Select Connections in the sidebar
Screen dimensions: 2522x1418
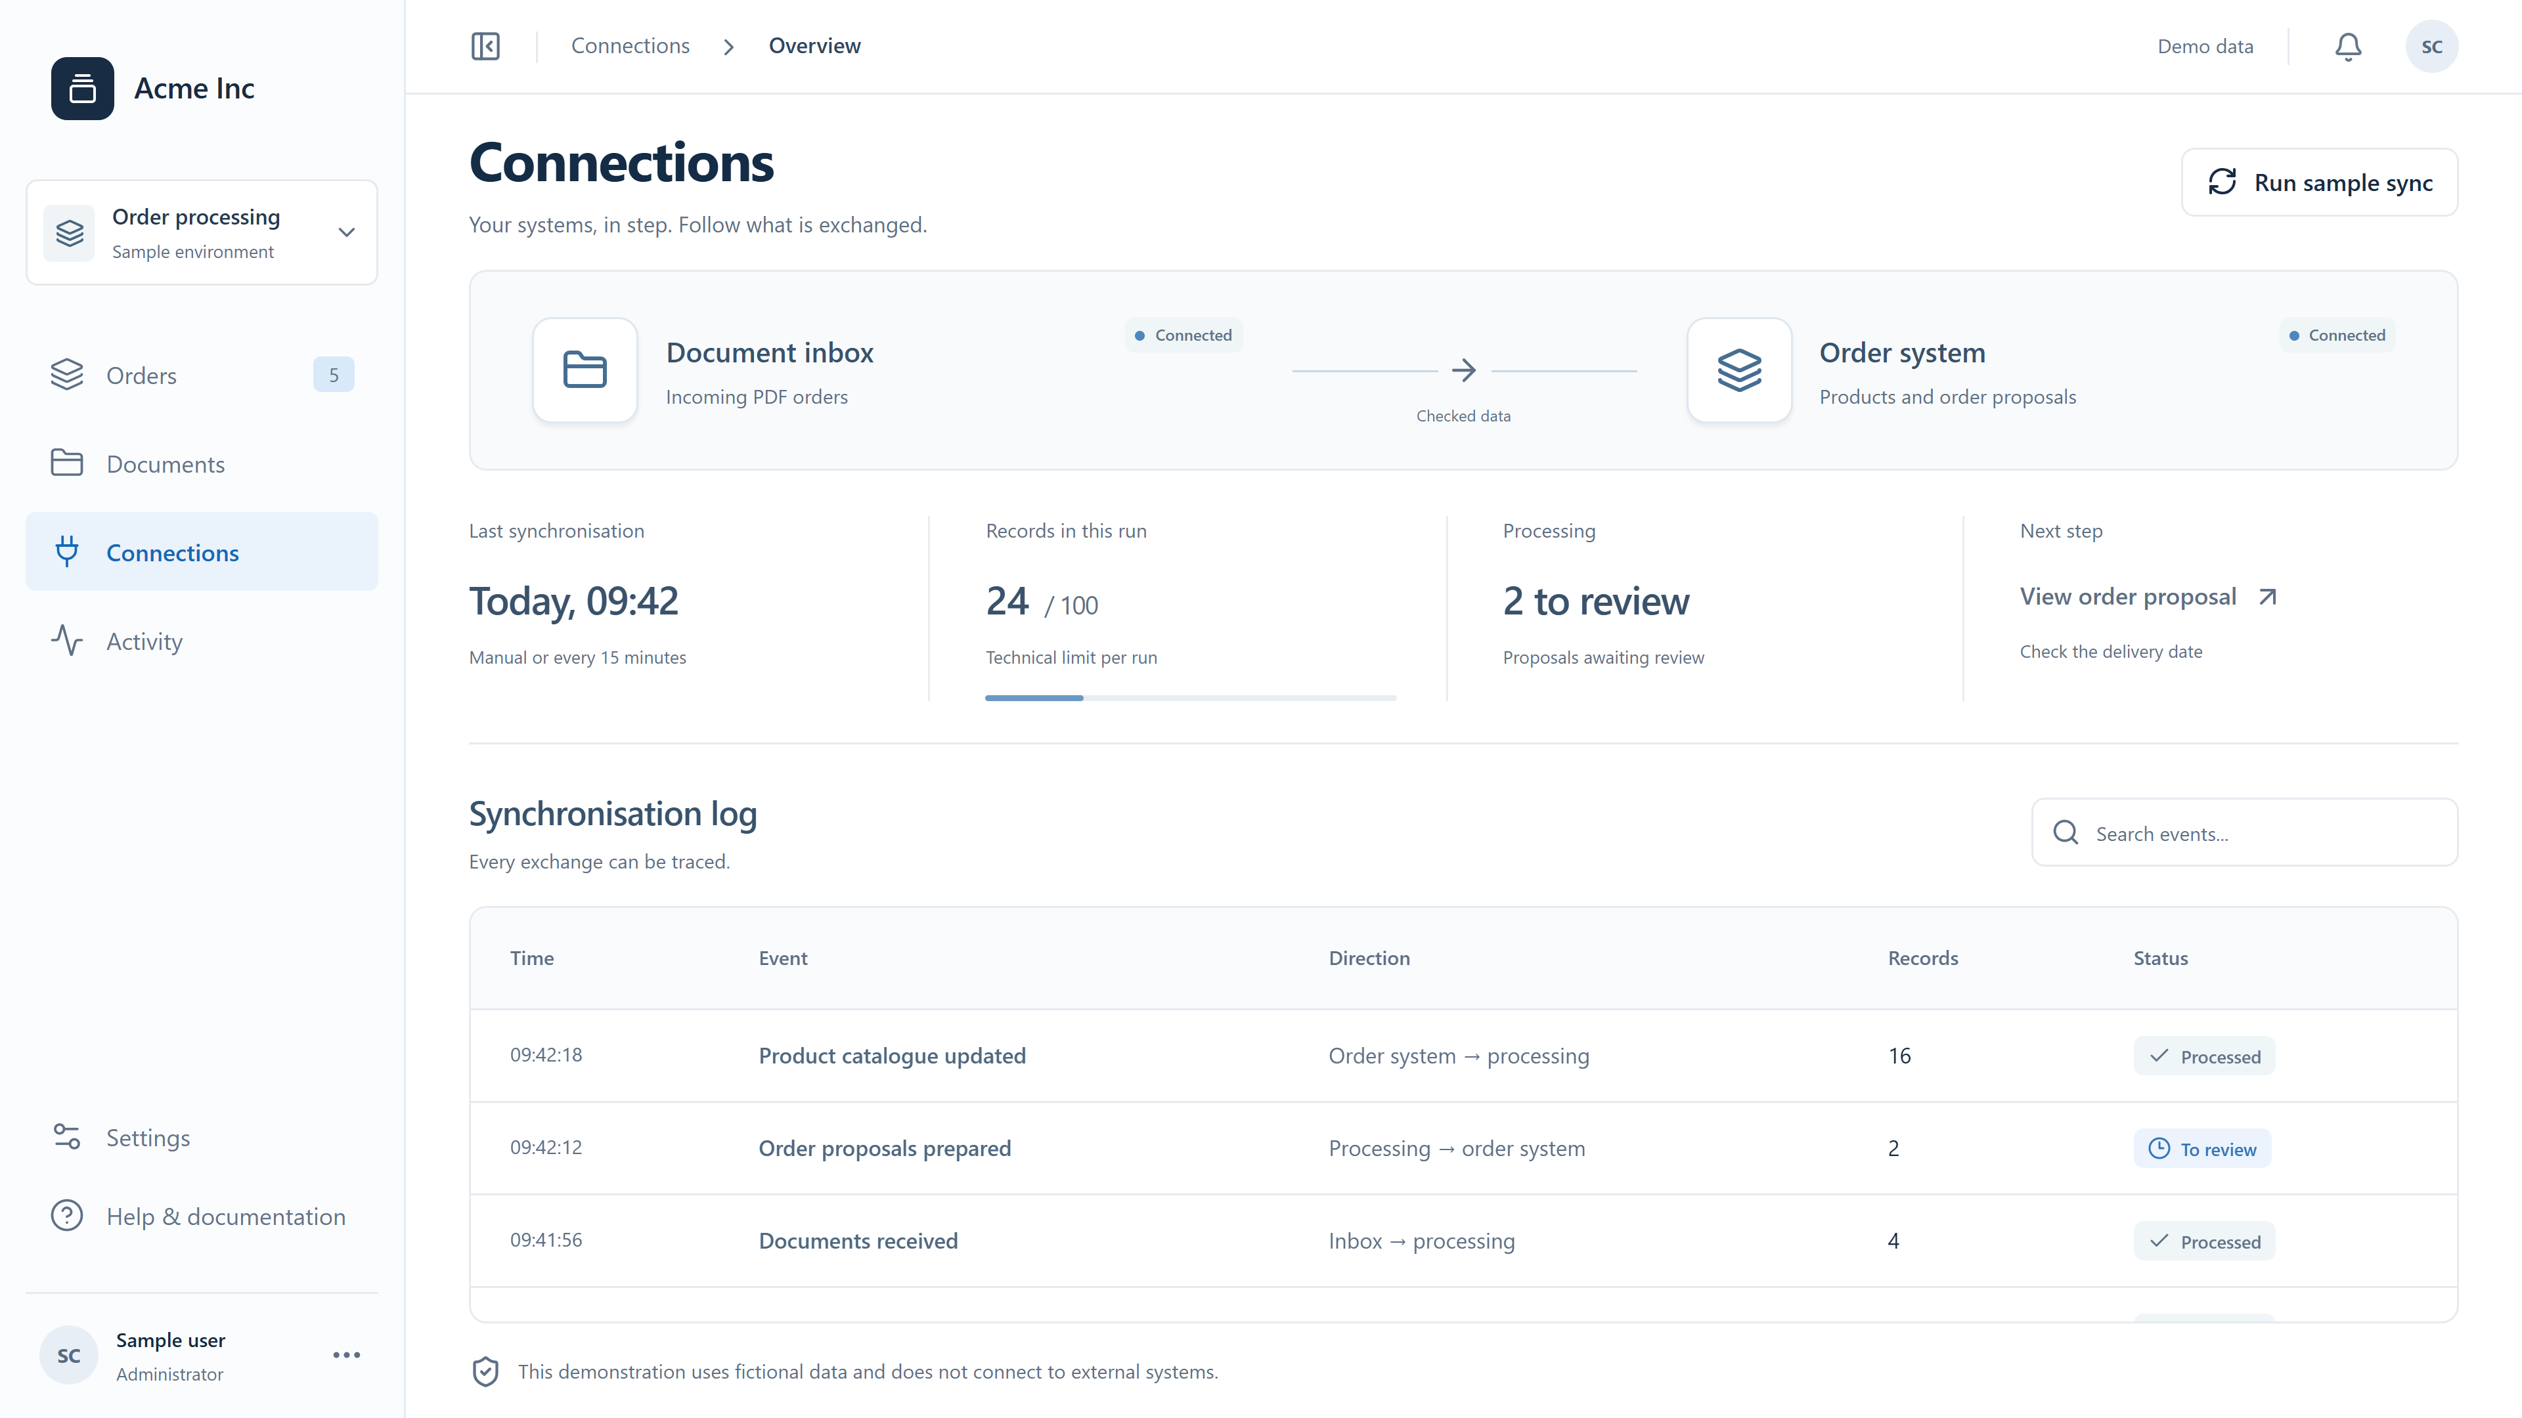(x=202, y=552)
